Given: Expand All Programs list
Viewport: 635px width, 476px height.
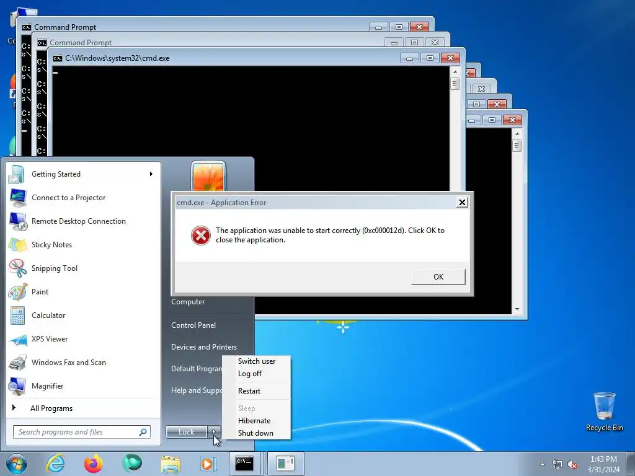Looking at the screenshot, I should pos(83,408).
